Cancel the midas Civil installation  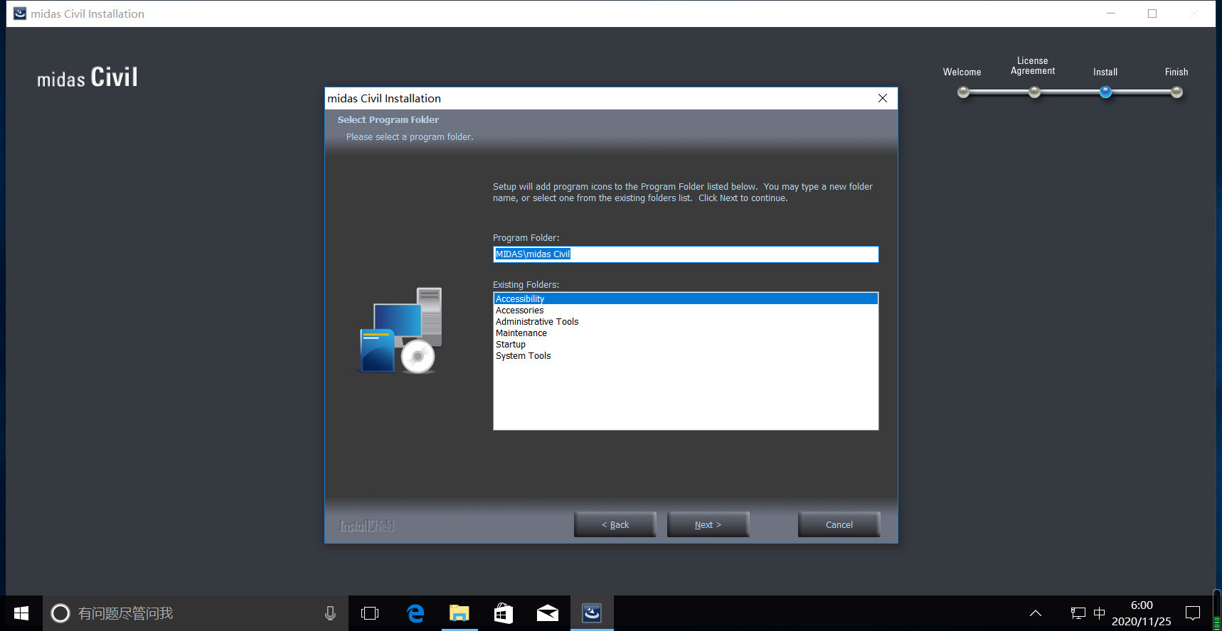(x=839, y=524)
